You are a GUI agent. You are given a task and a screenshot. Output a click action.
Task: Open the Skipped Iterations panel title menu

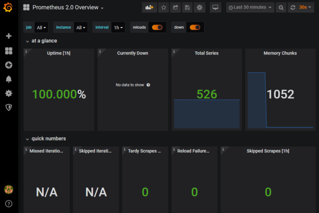(95, 151)
